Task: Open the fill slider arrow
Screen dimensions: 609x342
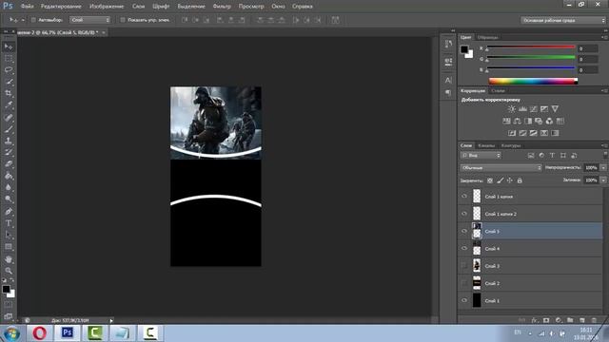Action: [603, 180]
